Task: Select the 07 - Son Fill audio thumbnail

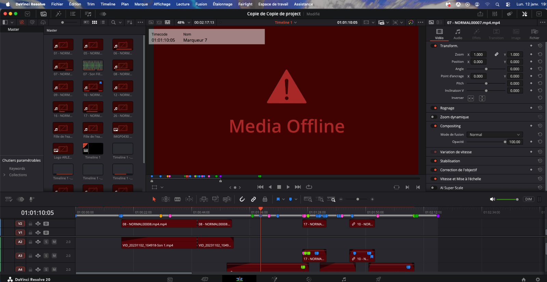Action: pos(93,65)
